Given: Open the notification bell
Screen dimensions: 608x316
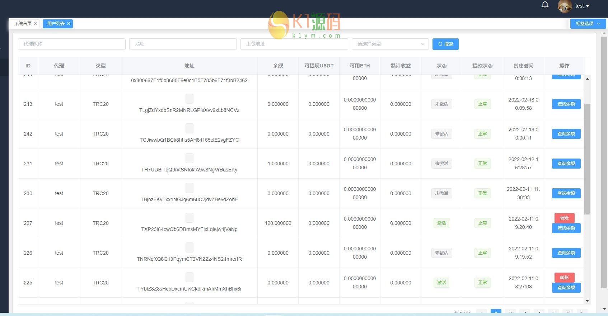Looking at the screenshot, I should tap(545, 5).
